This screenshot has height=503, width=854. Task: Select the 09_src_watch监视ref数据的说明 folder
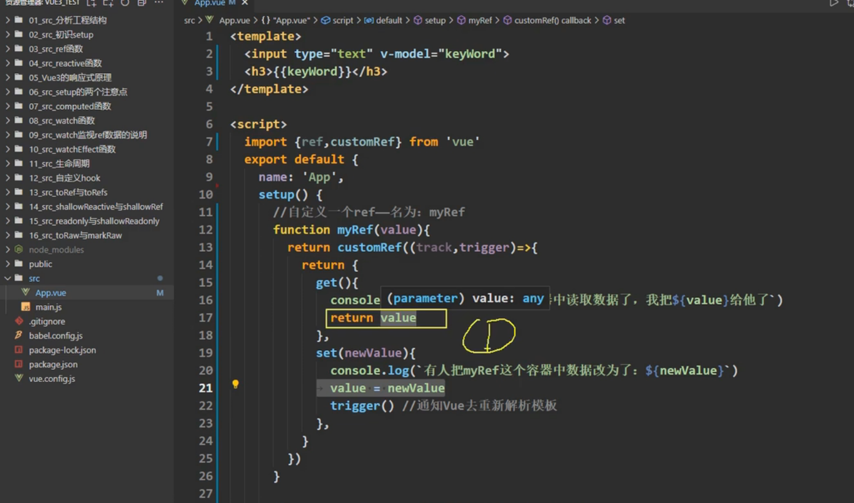87,135
